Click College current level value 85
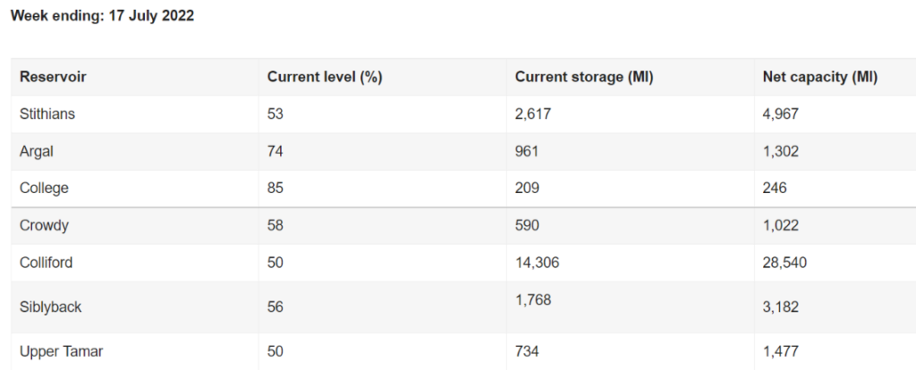This screenshot has width=916, height=370. tap(276, 188)
